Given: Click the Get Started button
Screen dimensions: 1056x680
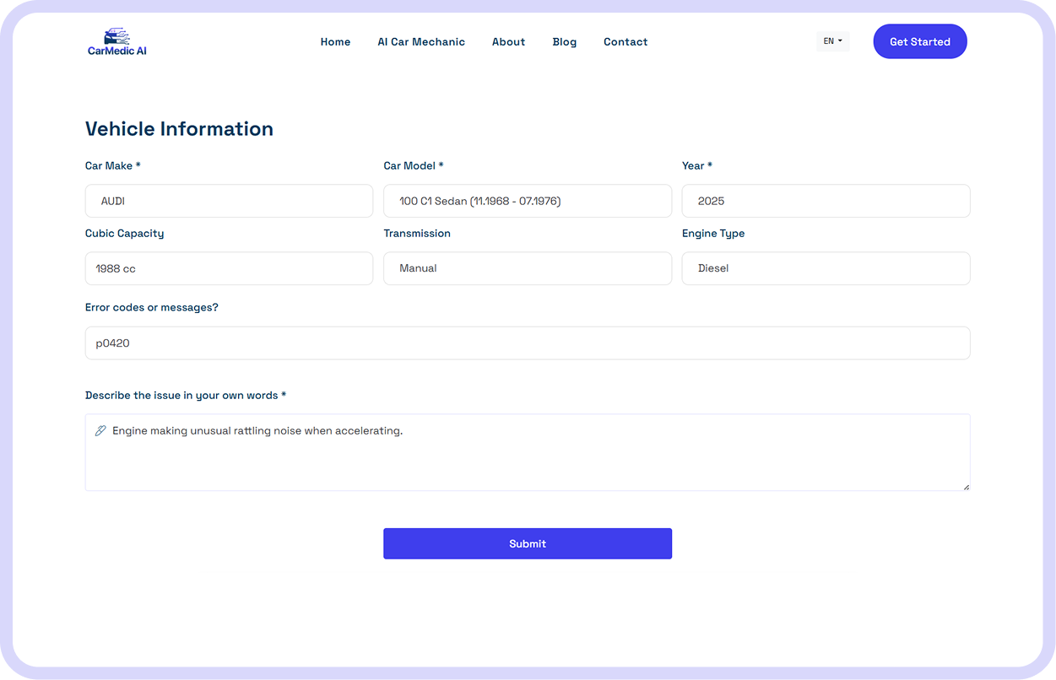Looking at the screenshot, I should 920,41.
